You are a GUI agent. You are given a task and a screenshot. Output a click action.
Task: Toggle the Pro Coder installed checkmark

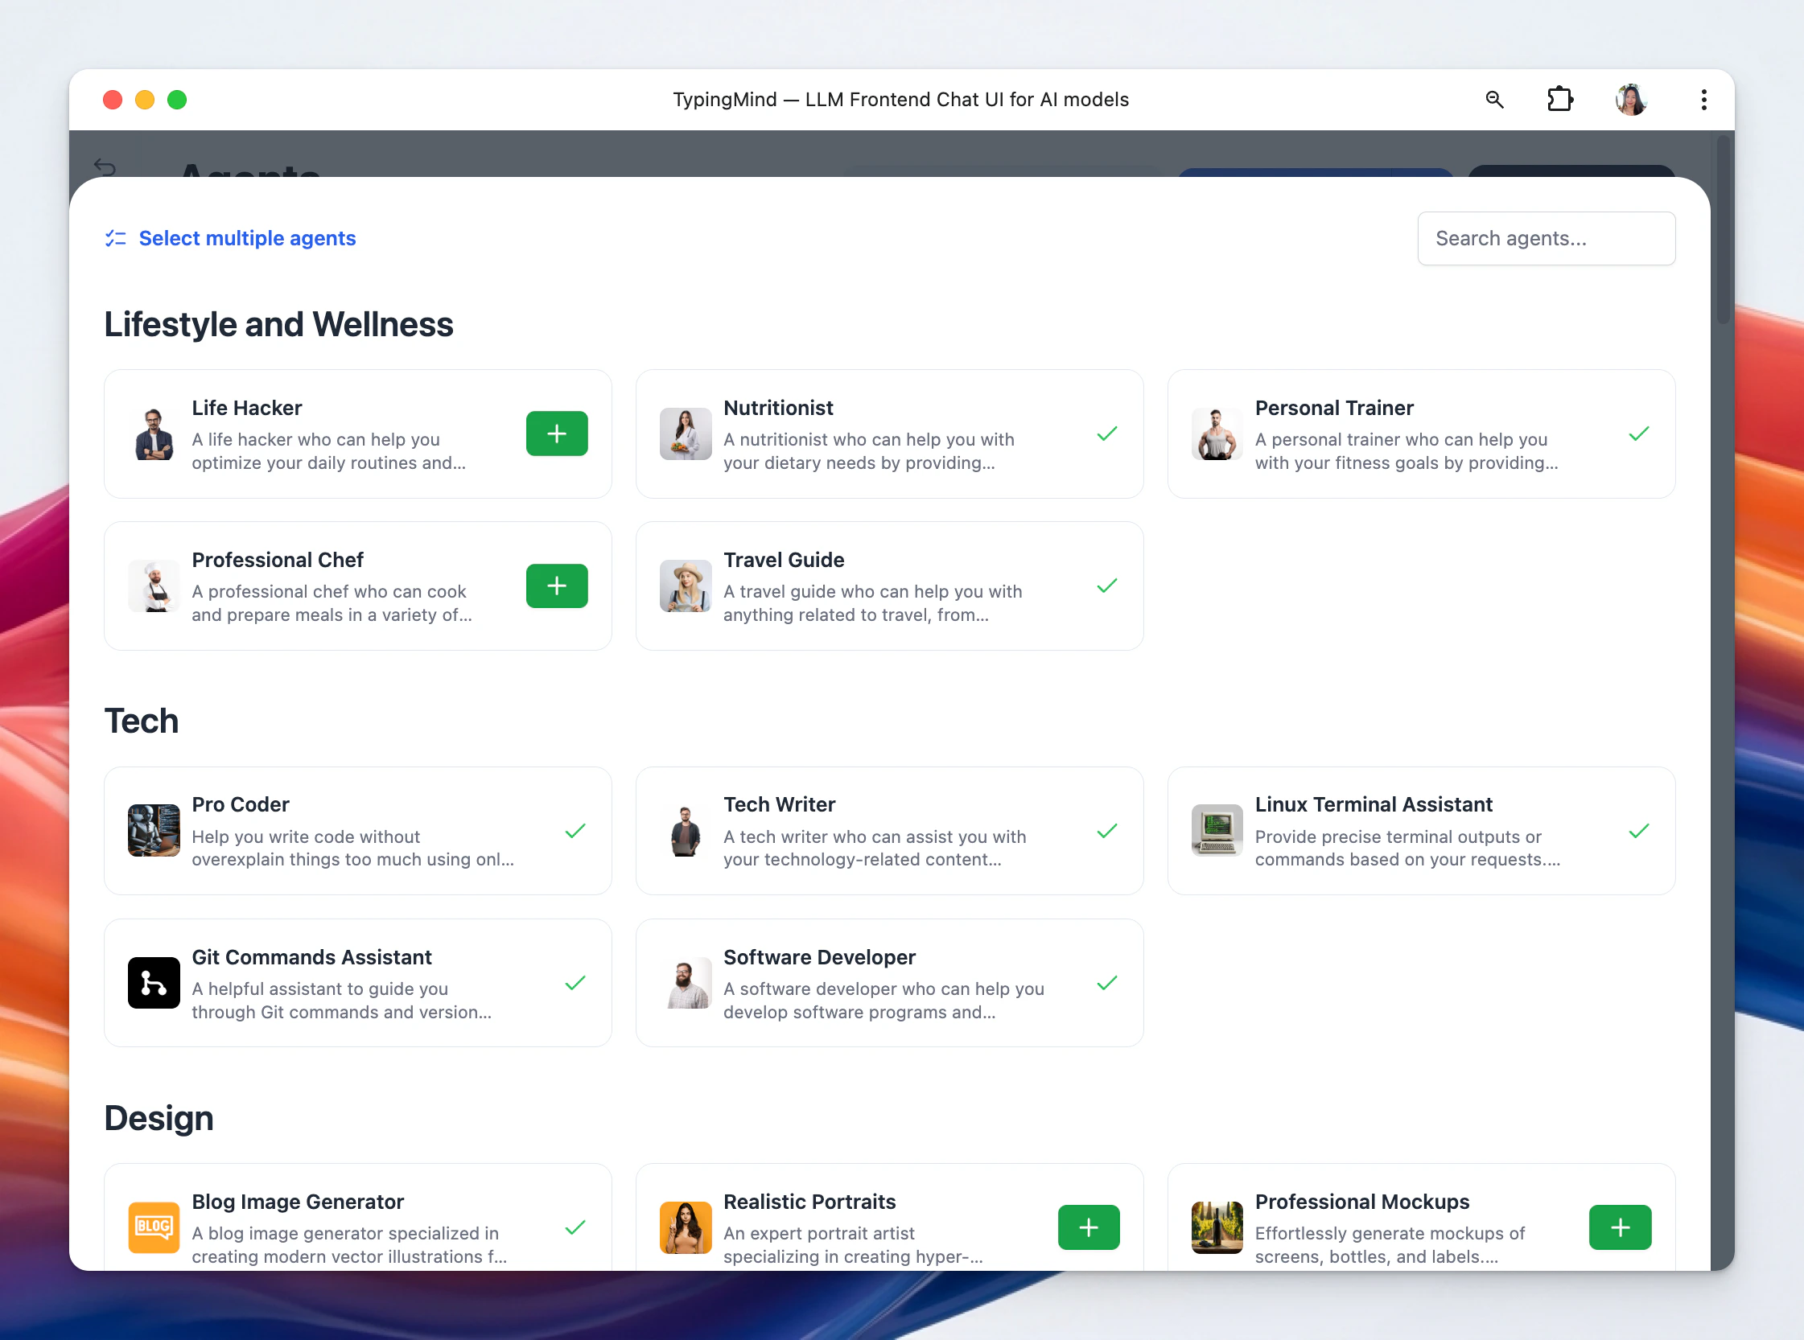click(575, 831)
